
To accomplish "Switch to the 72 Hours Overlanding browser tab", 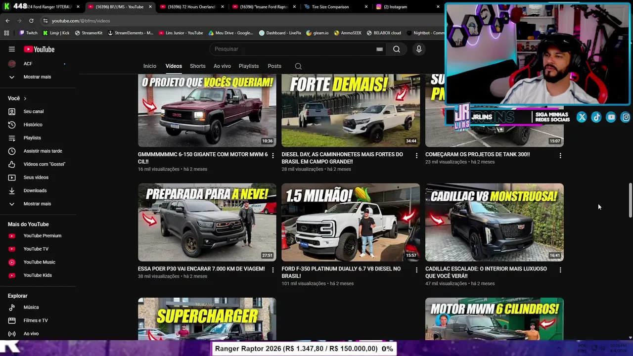I will (x=191, y=7).
